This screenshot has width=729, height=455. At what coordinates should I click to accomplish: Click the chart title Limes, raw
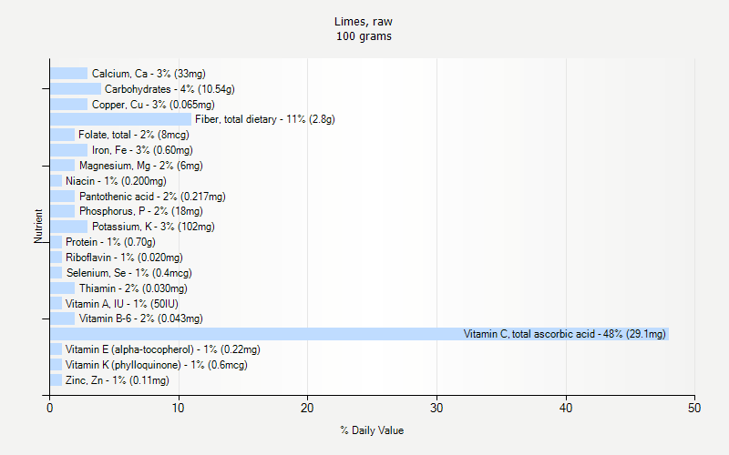point(364,21)
